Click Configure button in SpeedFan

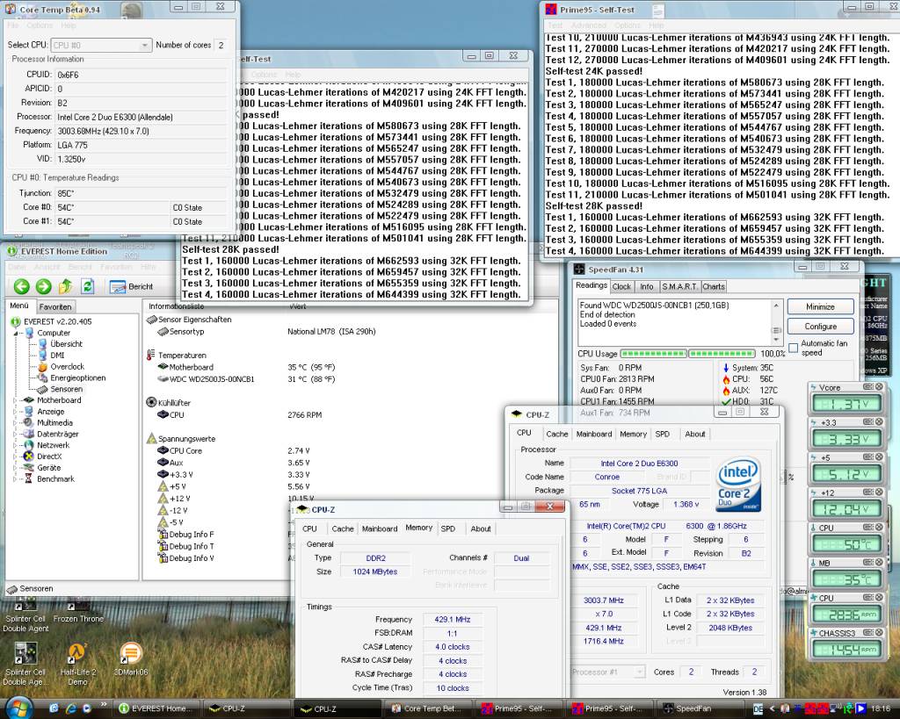(820, 327)
